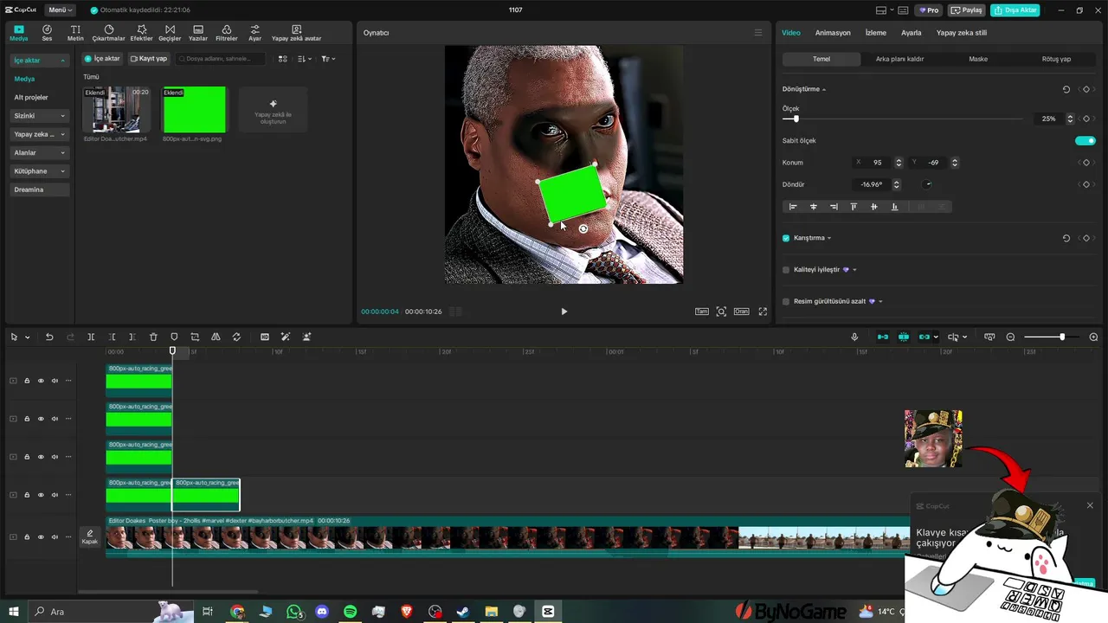
Task: Open the Maske sub-tab
Action: [x=978, y=59]
